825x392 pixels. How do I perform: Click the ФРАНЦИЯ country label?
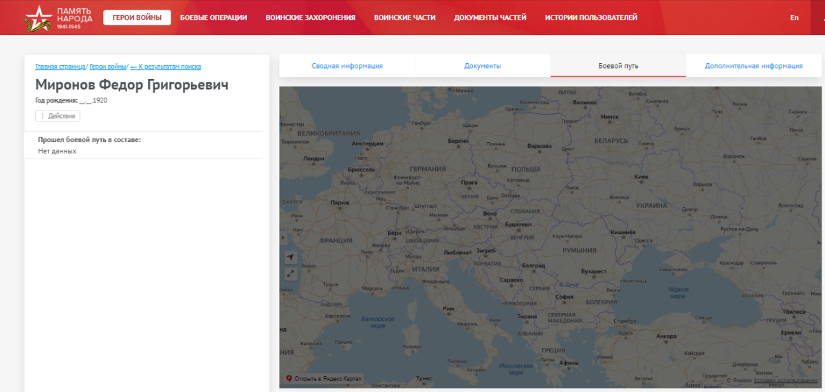pyautogui.click(x=335, y=241)
